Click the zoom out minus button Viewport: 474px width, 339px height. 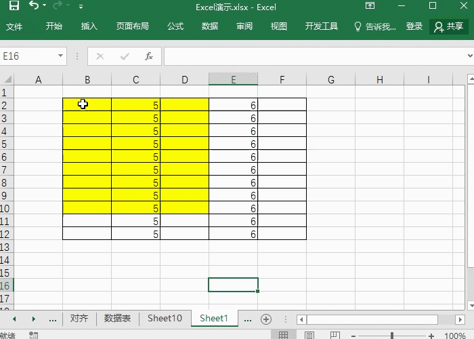[x=353, y=336]
